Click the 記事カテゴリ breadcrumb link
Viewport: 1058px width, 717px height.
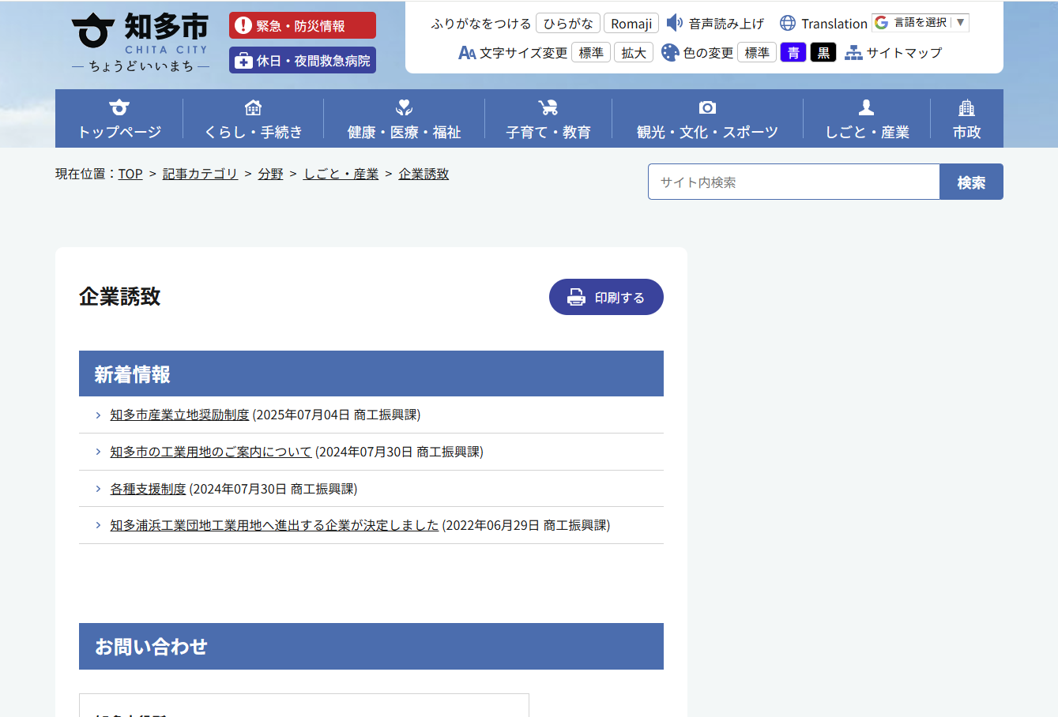200,174
